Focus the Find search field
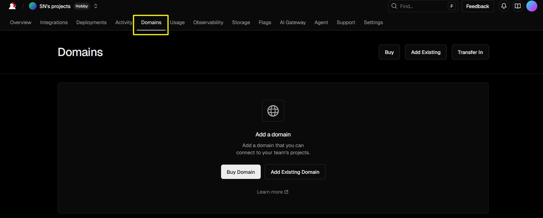 tap(423, 6)
